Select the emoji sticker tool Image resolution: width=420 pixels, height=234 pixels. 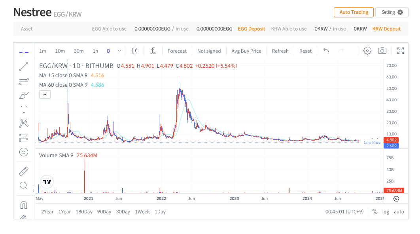pyautogui.click(x=24, y=152)
